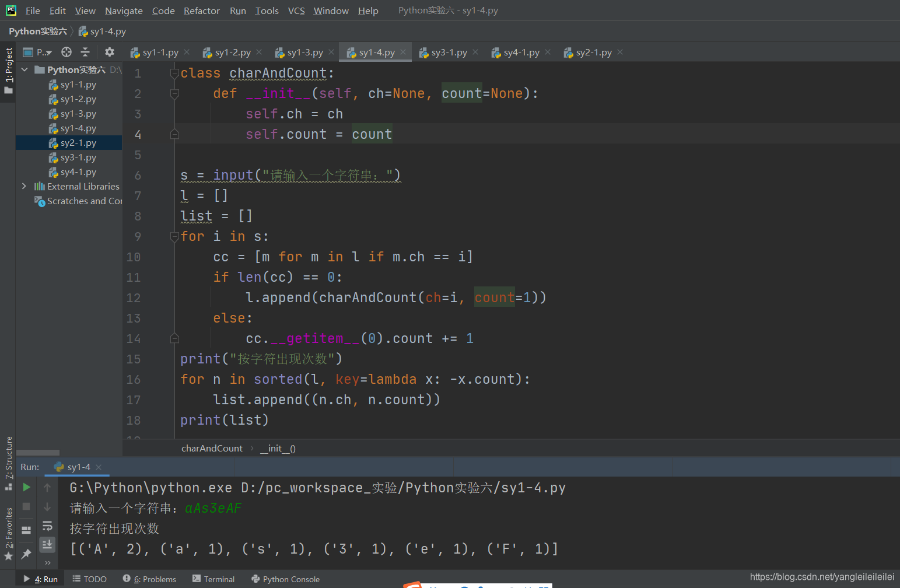
Task: Click the up arrow in Run panel
Action: (x=47, y=487)
